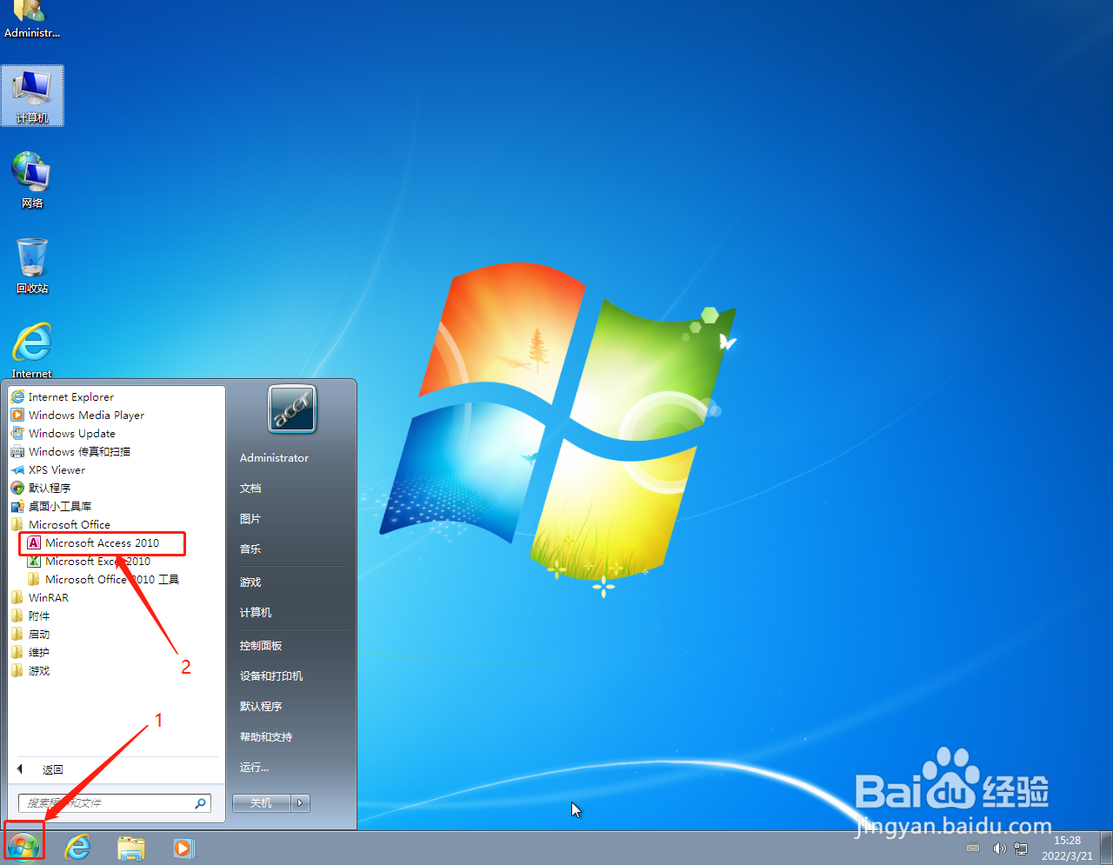Viewport: 1113px width, 865px height.
Task: Launch Windows Media Player from the taskbar
Action: pyautogui.click(x=183, y=847)
